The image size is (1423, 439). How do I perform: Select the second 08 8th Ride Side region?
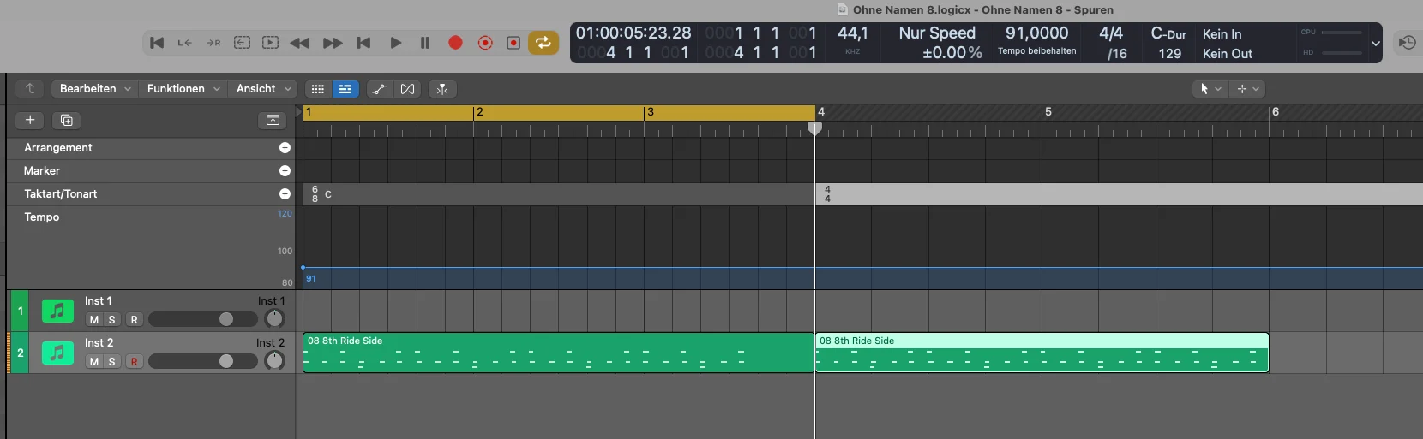(x=1042, y=353)
